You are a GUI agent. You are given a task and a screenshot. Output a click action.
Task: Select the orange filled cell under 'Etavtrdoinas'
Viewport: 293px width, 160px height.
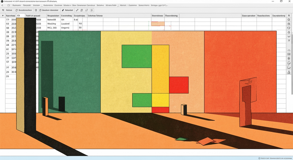(158, 24)
